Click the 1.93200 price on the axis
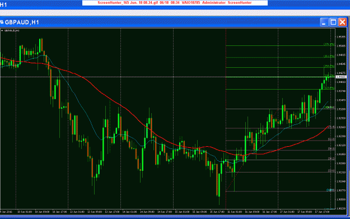 pos(341,109)
